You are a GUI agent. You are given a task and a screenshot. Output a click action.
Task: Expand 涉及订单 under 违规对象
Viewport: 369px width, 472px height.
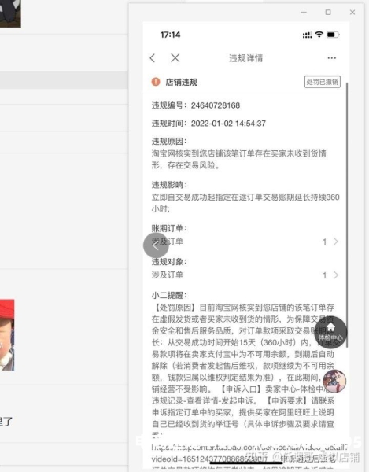[245, 275]
